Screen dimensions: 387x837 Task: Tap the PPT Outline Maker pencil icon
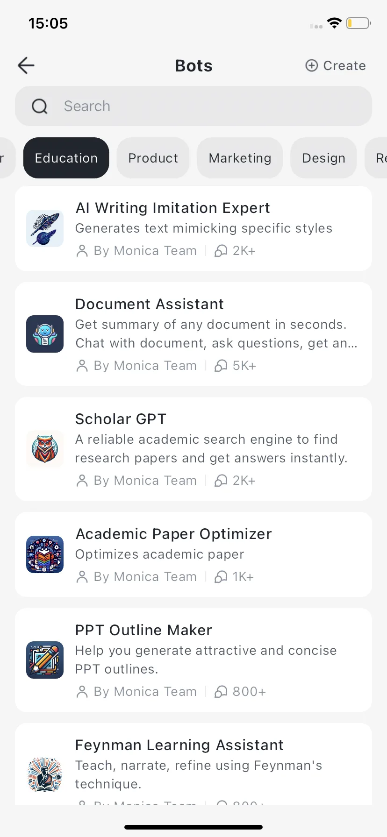pos(45,660)
